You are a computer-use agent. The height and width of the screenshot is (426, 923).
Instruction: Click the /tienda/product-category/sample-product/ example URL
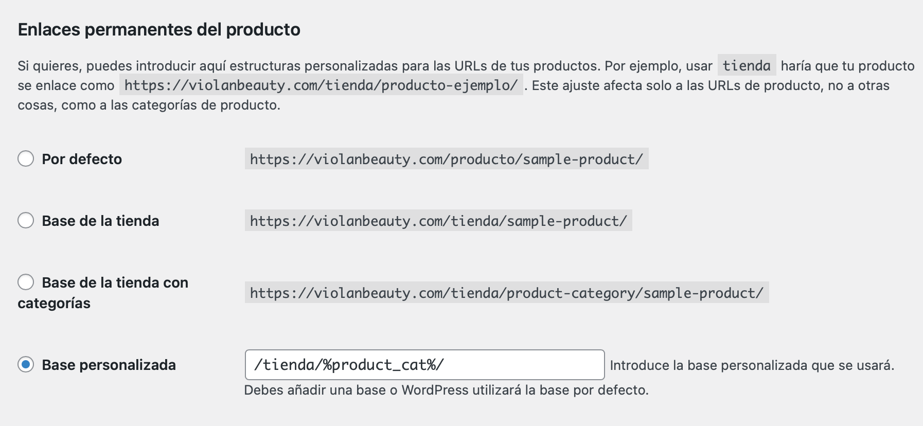point(507,293)
